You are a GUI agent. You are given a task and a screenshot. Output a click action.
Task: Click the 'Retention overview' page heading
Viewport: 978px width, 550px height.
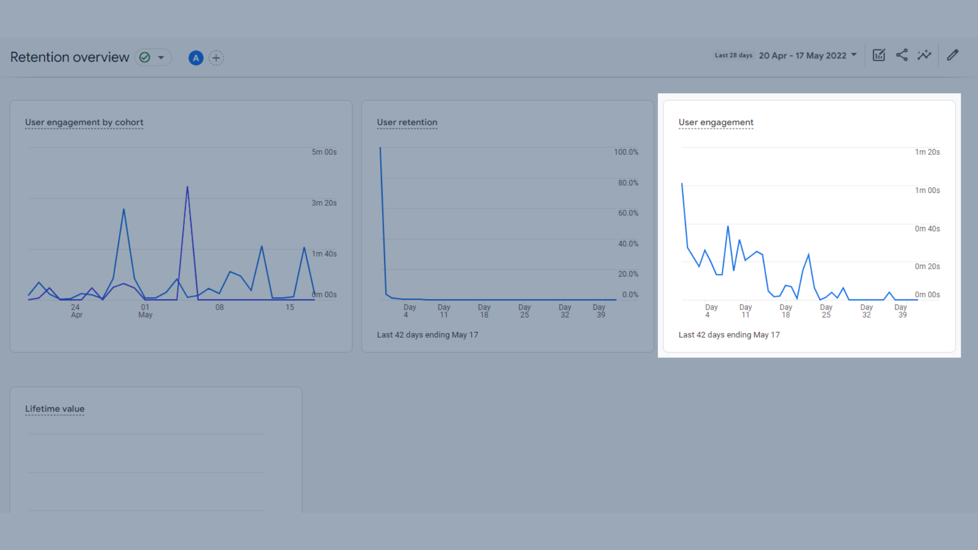[x=70, y=57]
